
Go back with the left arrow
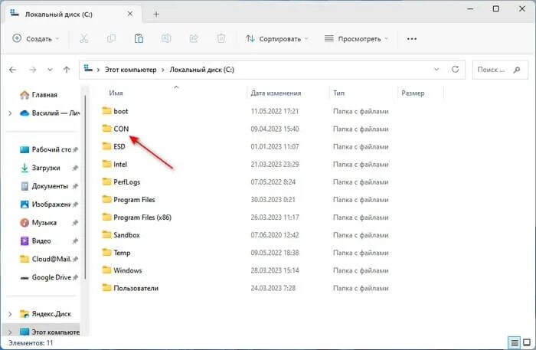pos(13,70)
